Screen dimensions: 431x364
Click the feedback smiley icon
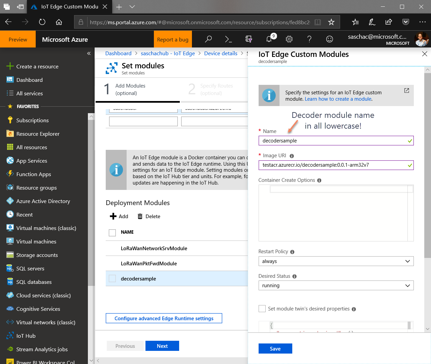(329, 39)
